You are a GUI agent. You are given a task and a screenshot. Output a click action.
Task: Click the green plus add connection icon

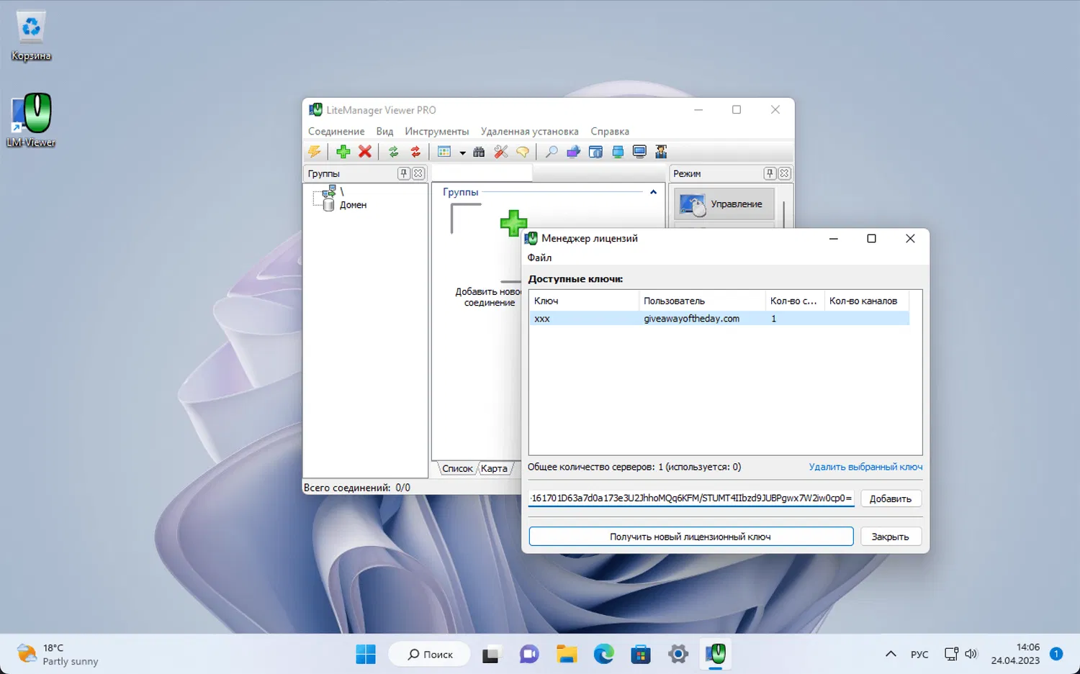(343, 152)
